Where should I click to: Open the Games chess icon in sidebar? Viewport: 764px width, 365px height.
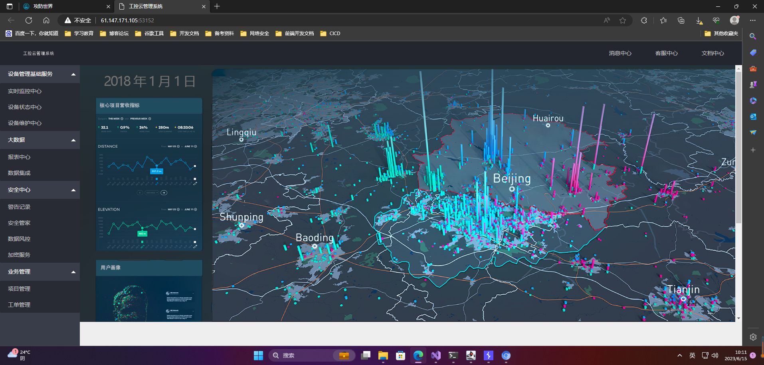coord(753,85)
